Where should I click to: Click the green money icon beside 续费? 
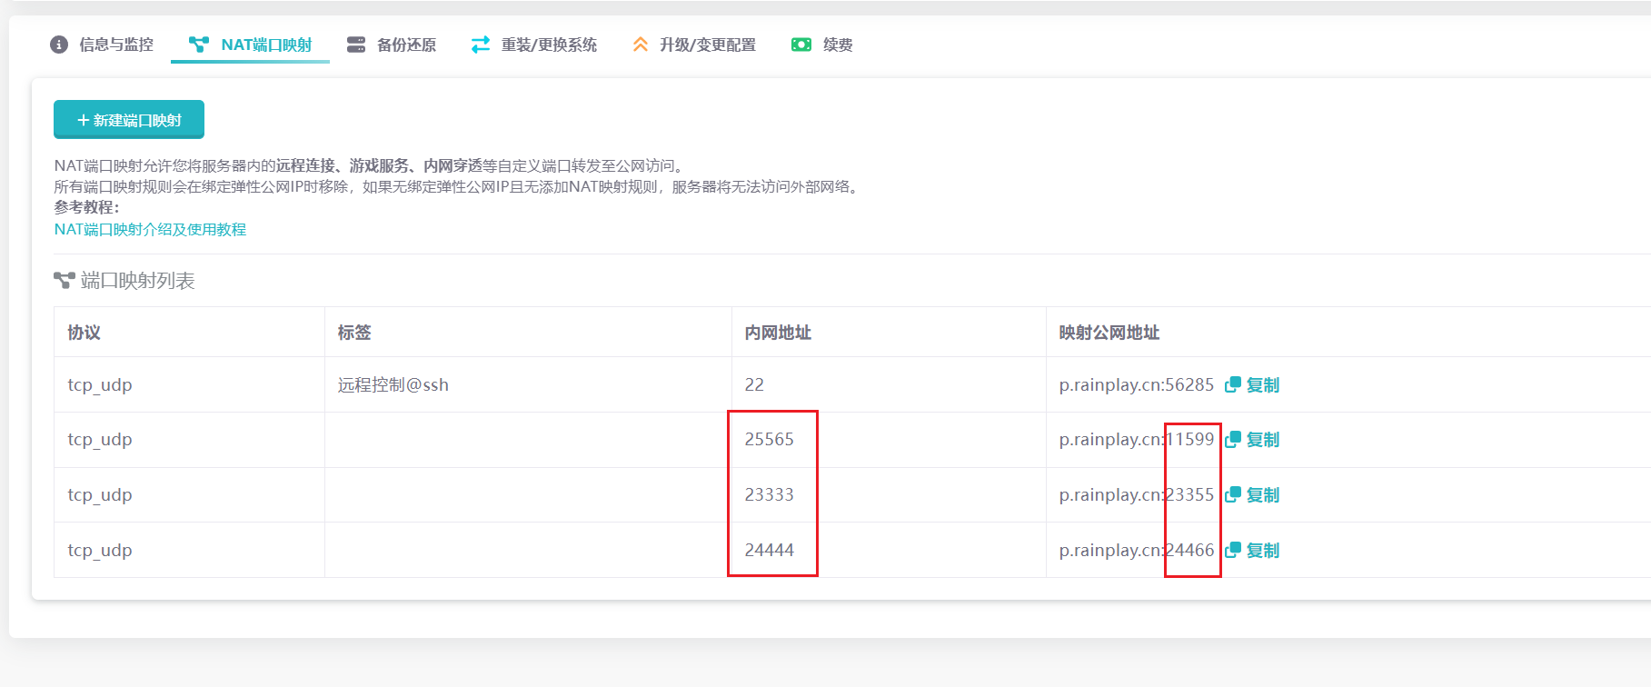pos(801,45)
